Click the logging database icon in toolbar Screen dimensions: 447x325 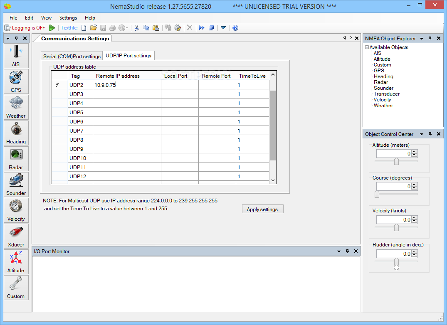7,28
